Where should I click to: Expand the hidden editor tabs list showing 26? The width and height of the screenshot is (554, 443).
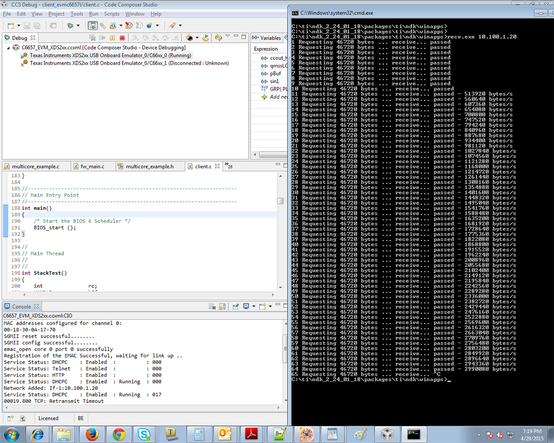click(229, 166)
